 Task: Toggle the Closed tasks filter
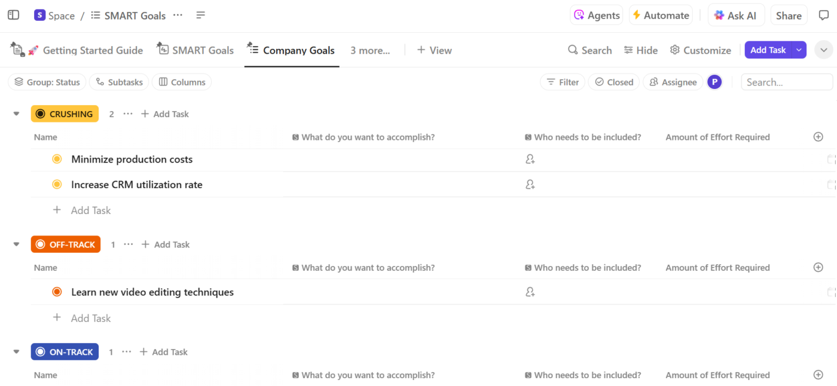614,82
